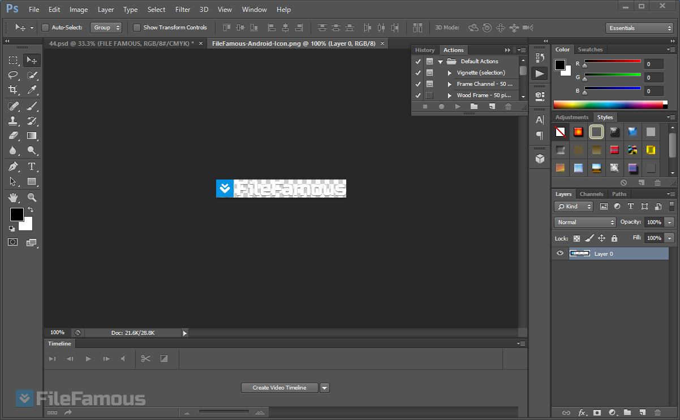
Task: Click Begin recording button in Actions
Action: click(x=441, y=106)
